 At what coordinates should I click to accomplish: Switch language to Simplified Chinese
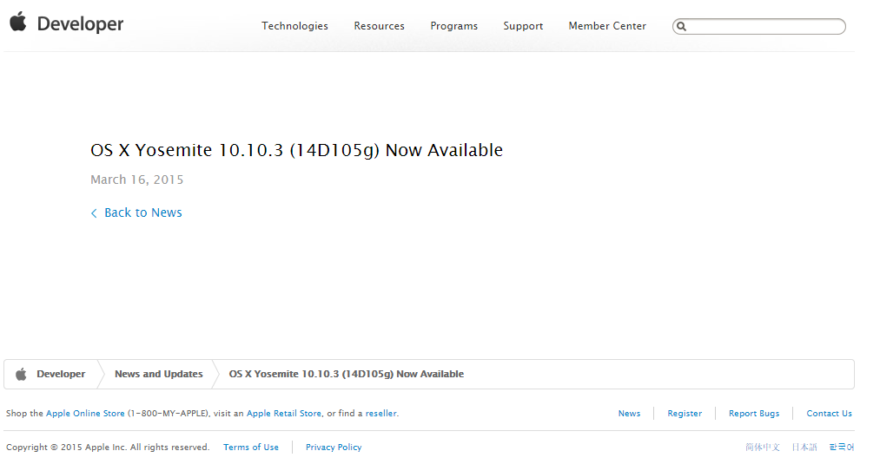763,448
